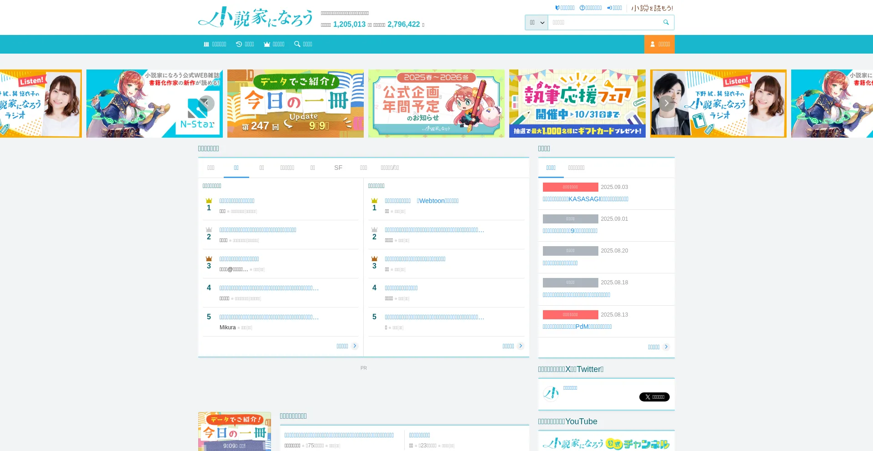The width and height of the screenshot is (873, 451).
Task: Select the ranking tab right after SF
Action: click(364, 168)
